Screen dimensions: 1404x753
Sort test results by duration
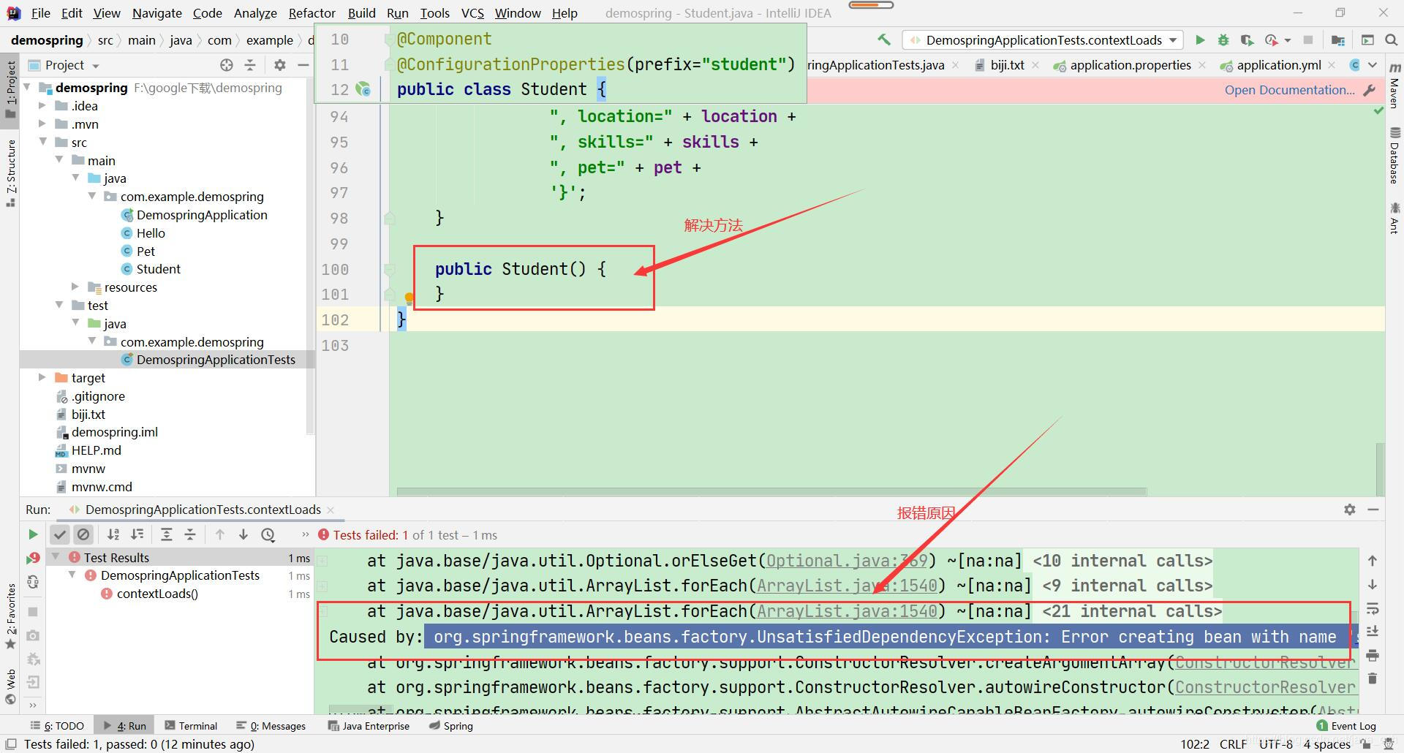tap(137, 534)
